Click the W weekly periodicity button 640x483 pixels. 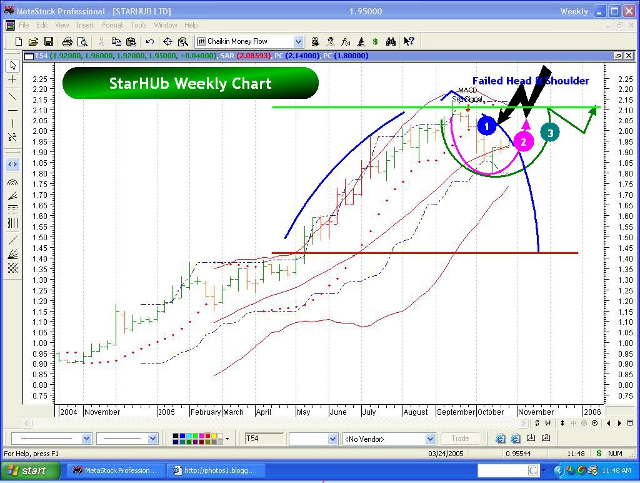(548, 423)
